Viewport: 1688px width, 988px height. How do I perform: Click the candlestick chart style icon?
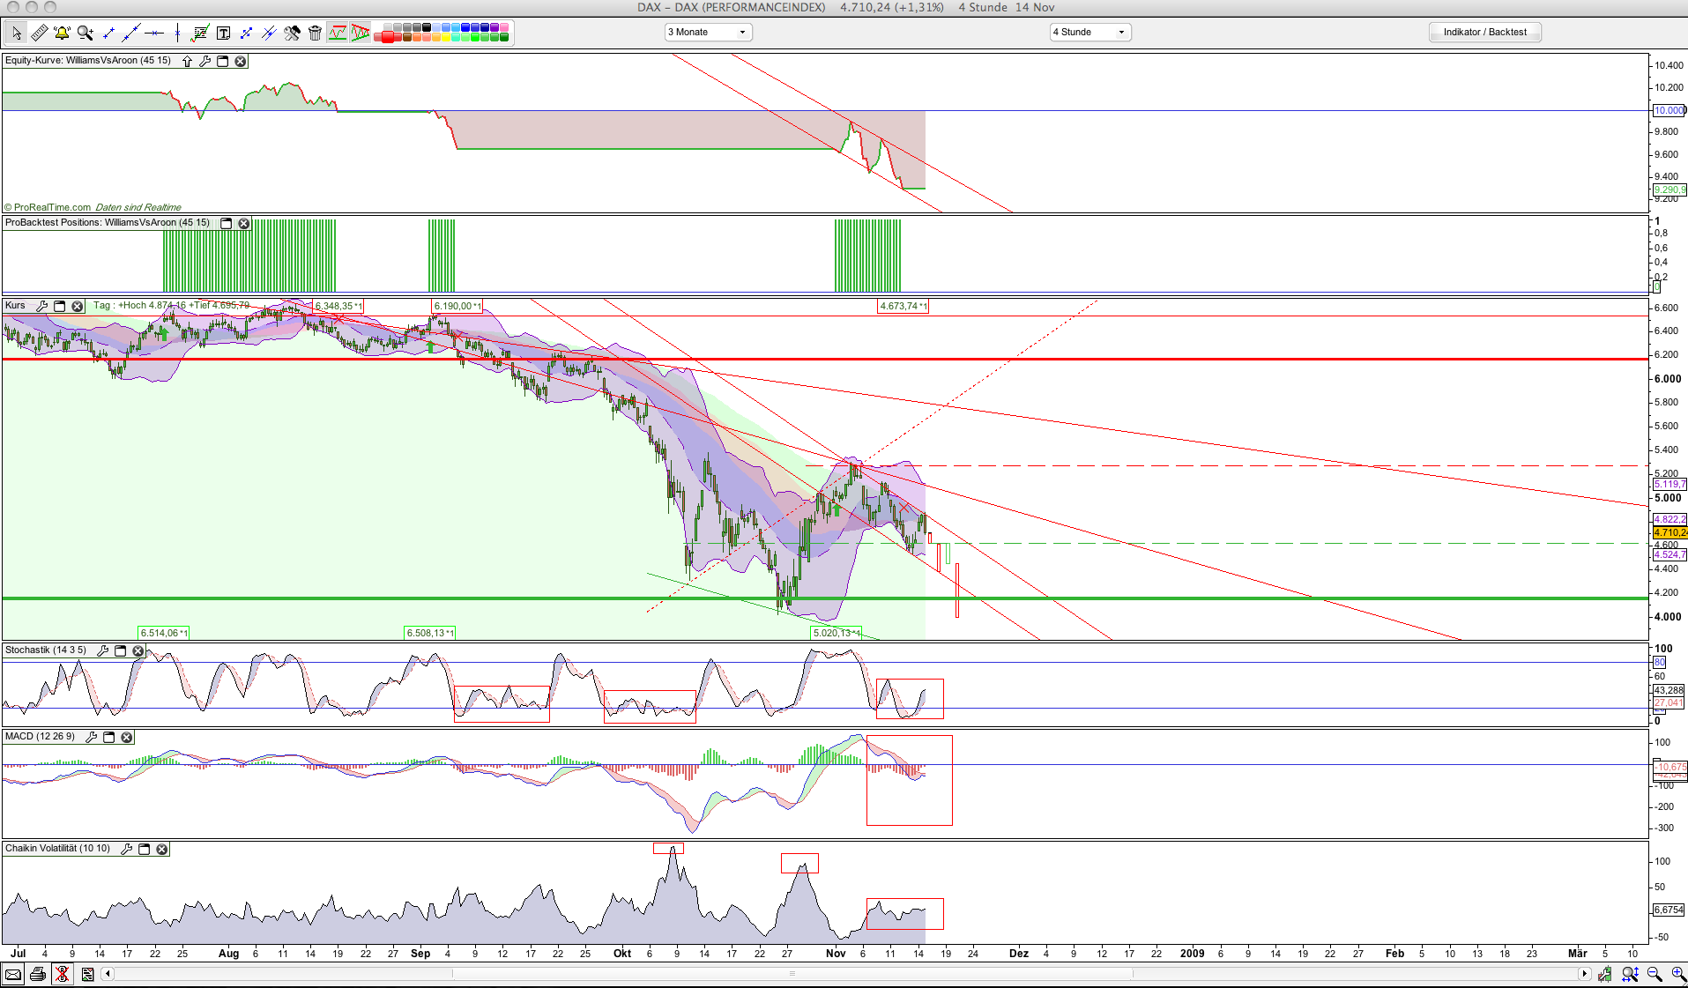[x=1604, y=974]
